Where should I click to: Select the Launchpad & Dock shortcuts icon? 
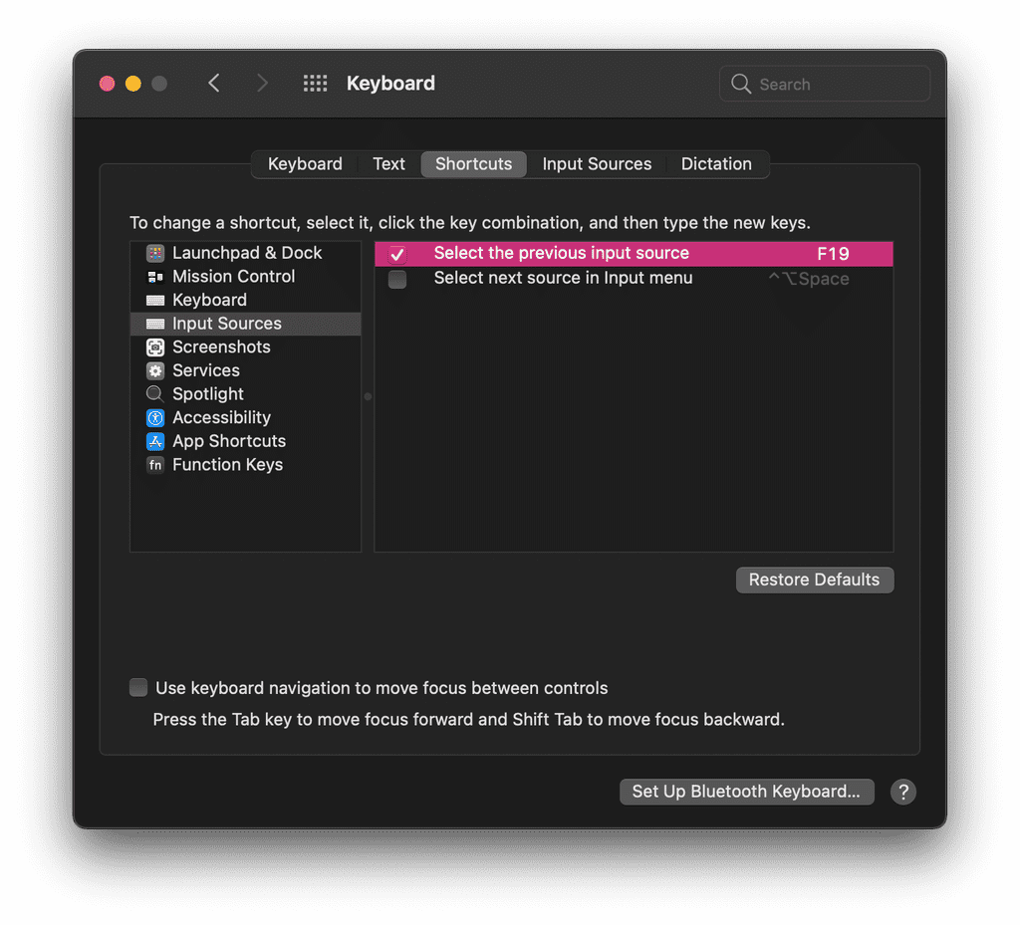pos(155,253)
